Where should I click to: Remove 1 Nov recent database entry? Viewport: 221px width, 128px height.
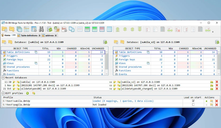click(217, 85)
